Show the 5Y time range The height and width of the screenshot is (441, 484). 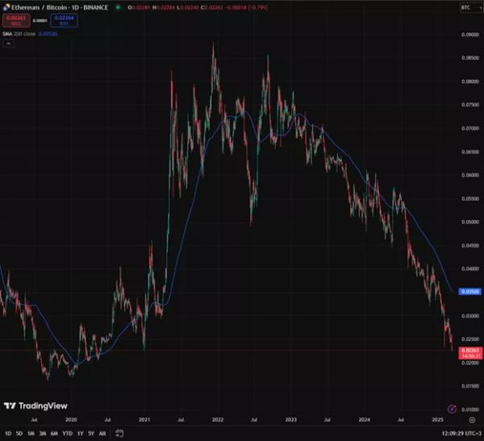coord(90,434)
